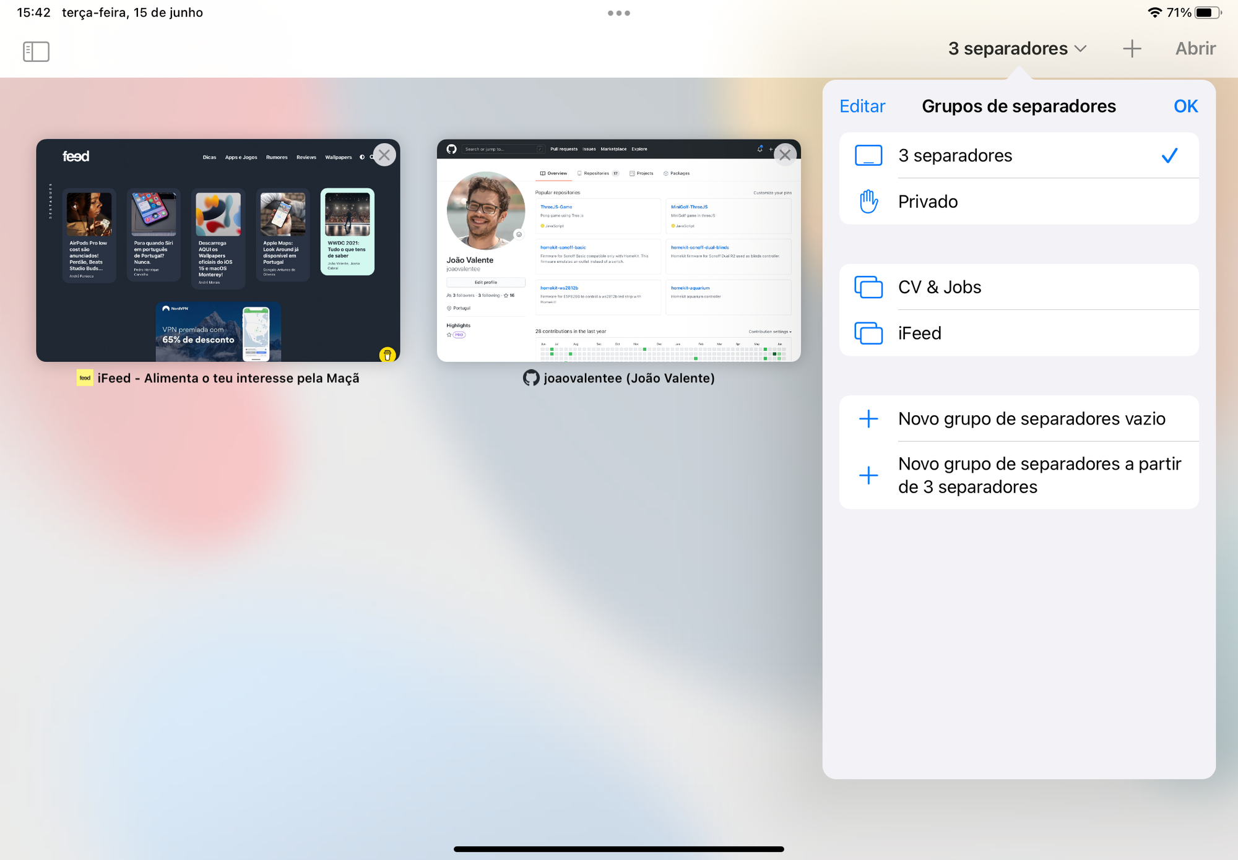Click the hand icon for Privado
Viewport: 1238px width, 860px height.
[x=868, y=202]
